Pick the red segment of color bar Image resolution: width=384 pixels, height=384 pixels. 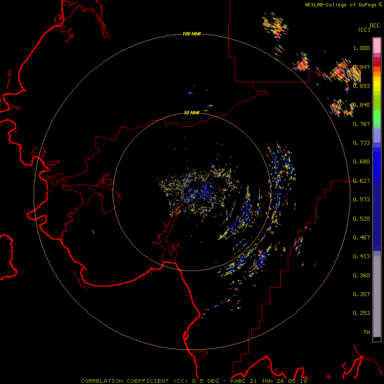pos(377,64)
